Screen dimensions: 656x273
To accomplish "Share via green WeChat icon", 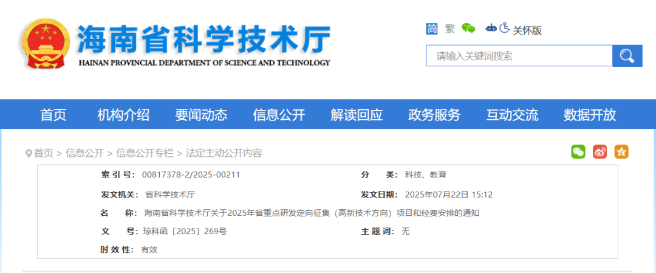I will [578, 151].
